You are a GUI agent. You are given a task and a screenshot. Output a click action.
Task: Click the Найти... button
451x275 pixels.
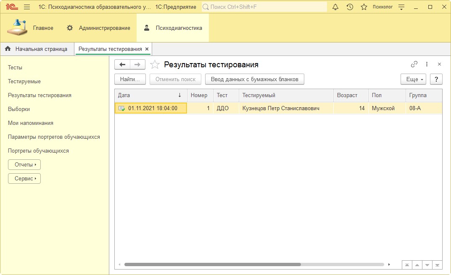point(130,79)
